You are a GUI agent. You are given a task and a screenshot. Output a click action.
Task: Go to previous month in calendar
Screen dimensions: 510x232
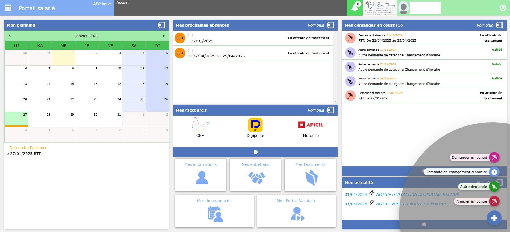[10, 36]
